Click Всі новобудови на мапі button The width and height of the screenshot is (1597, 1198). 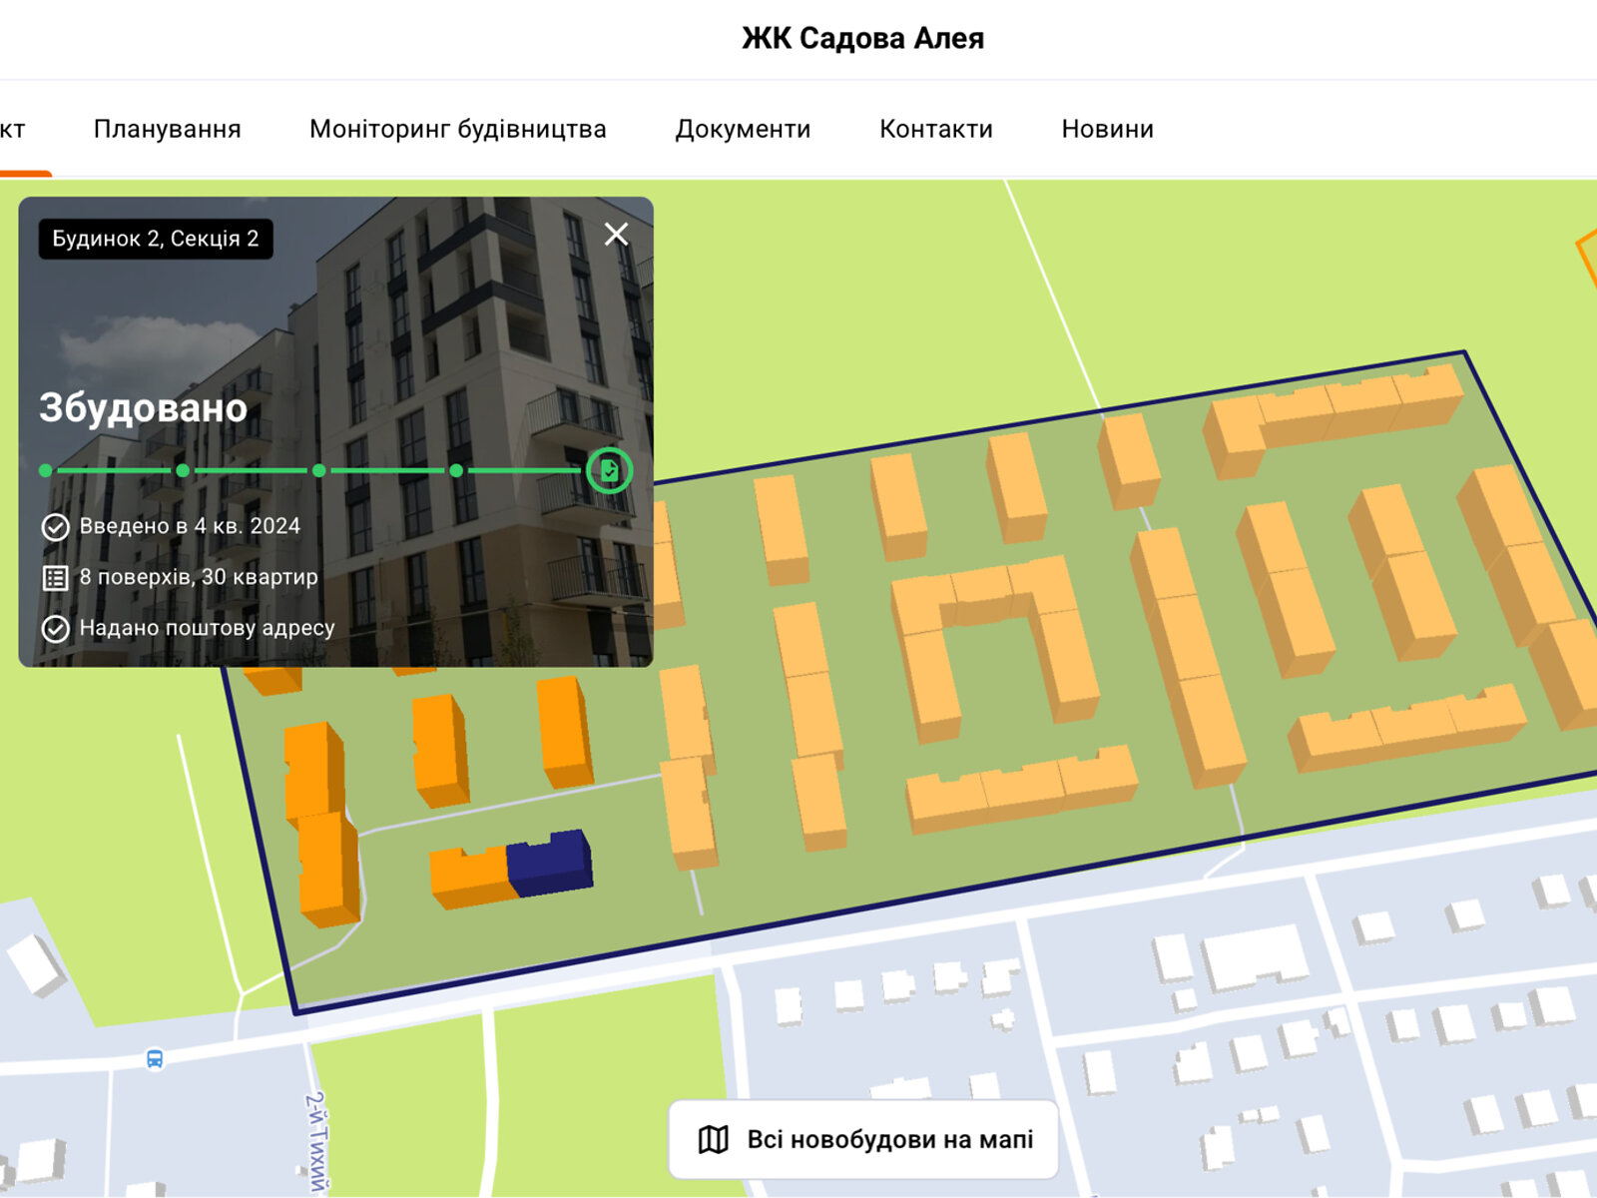click(x=863, y=1139)
